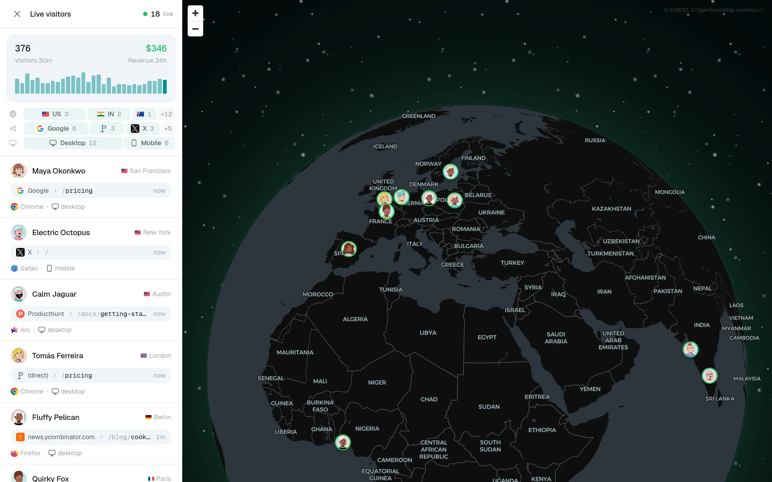Show +12 more countries
The image size is (772, 482).
(x=166, y=114)
